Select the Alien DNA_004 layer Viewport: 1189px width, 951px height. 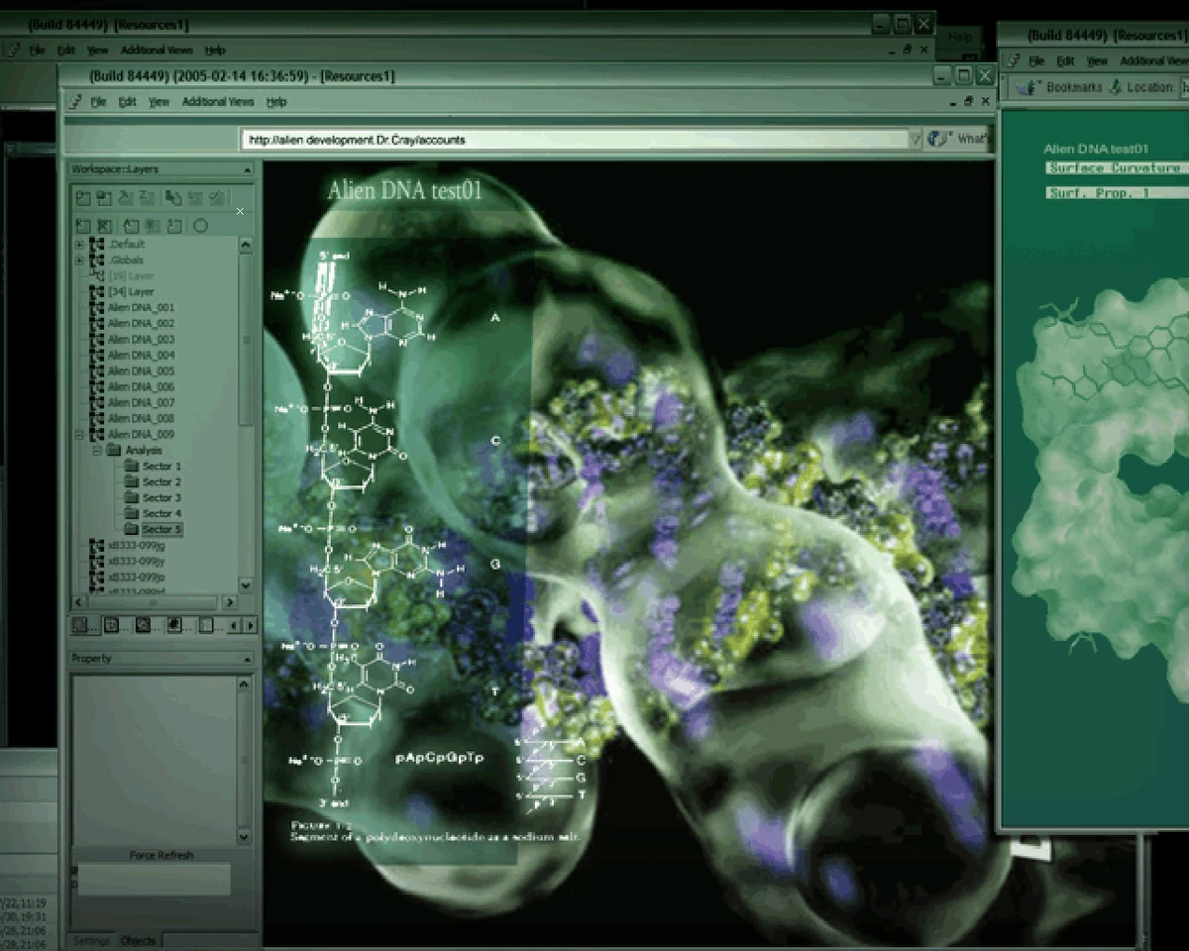141,356
